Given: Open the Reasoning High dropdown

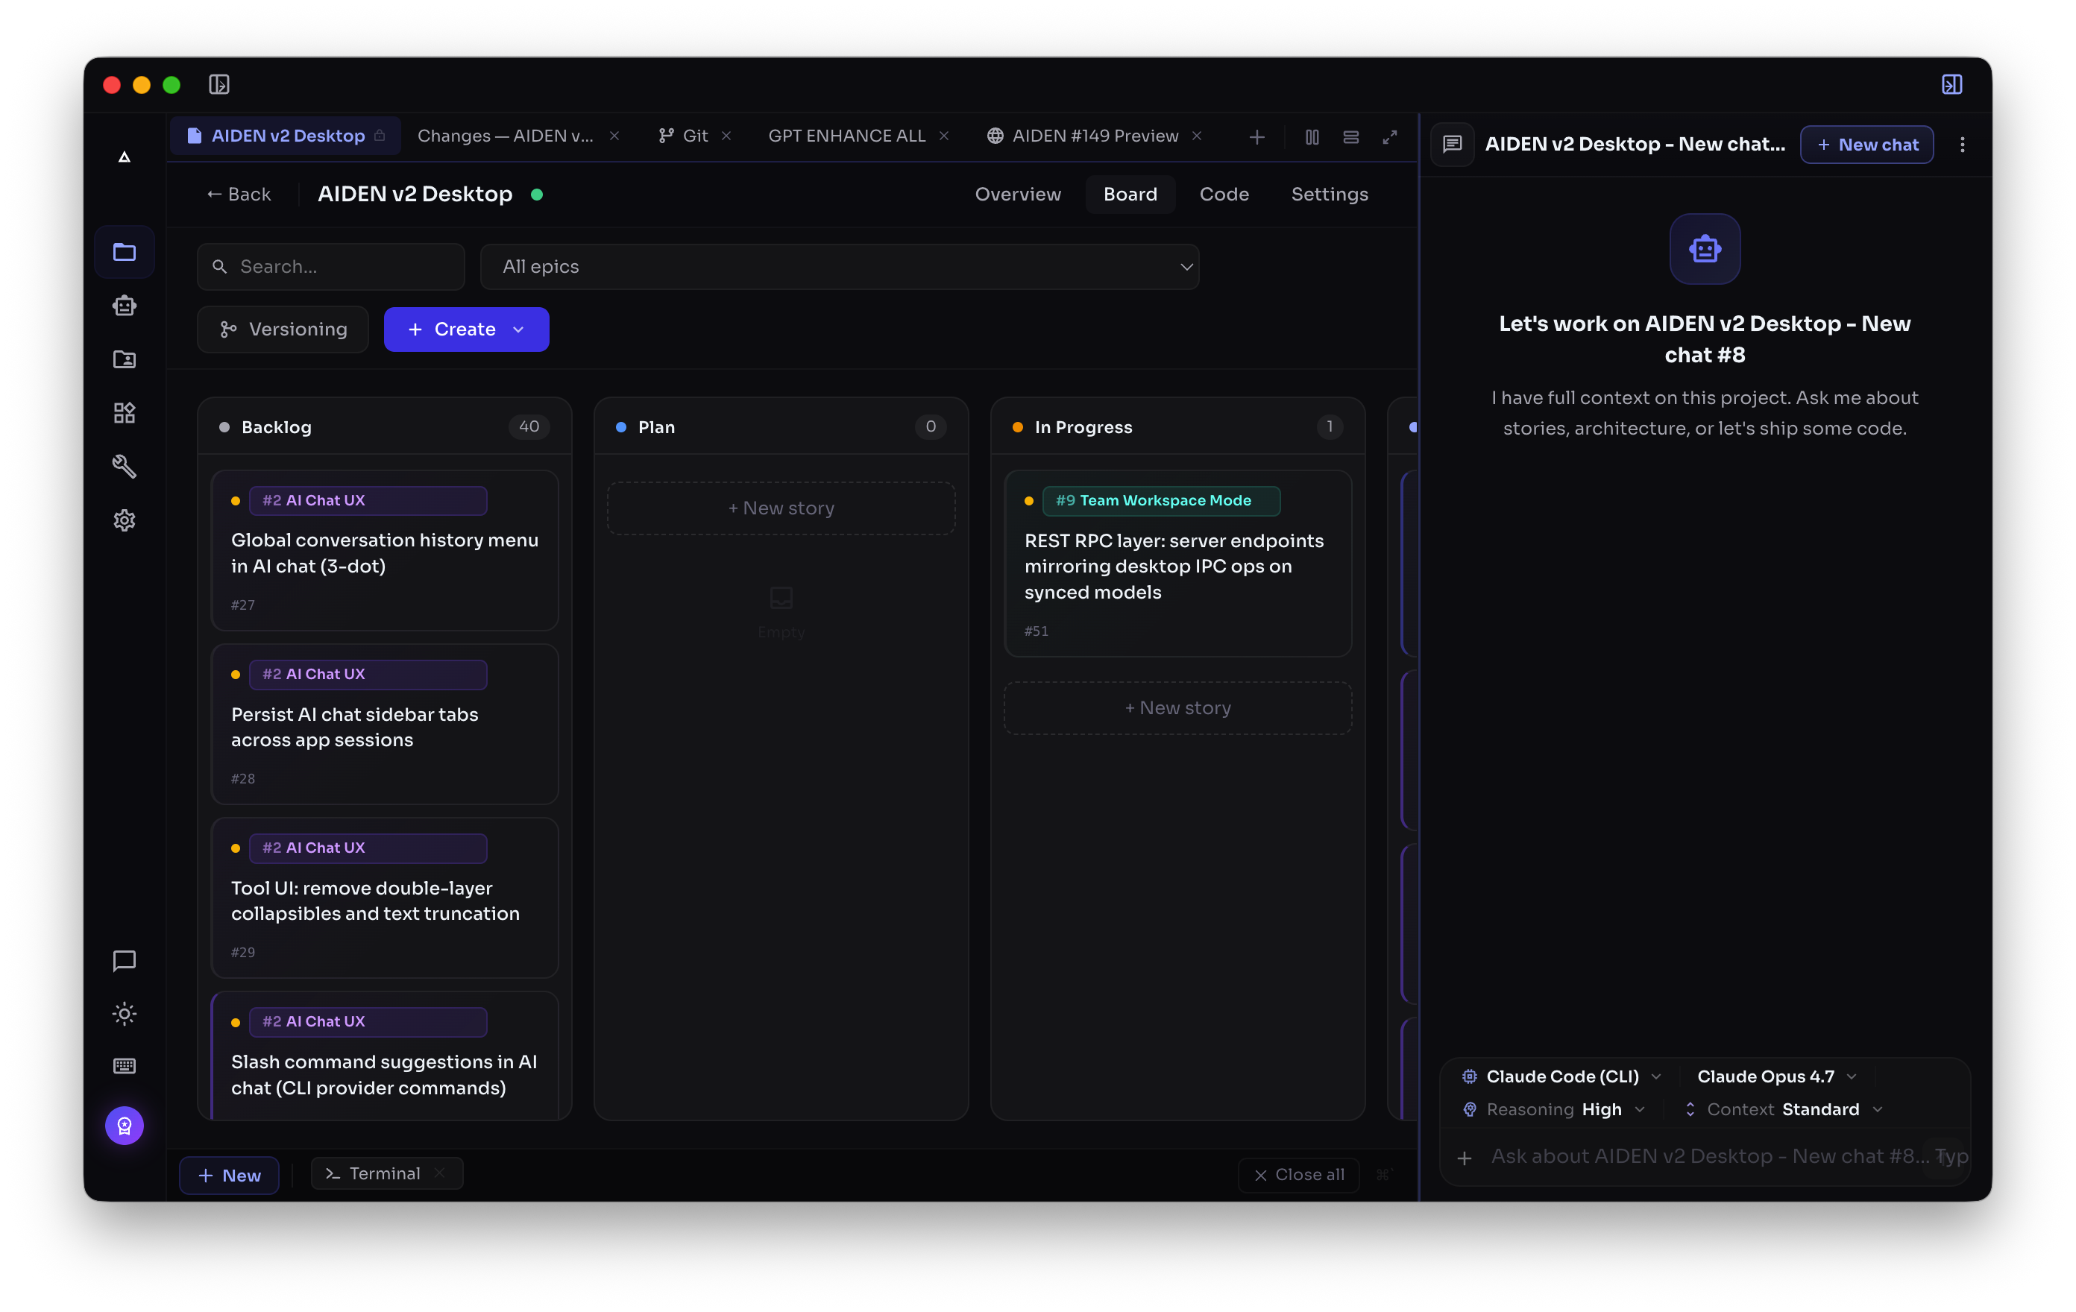Looking at the screenshot, I should [1553, 1109].
